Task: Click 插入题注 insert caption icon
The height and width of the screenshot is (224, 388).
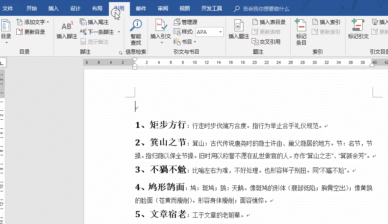Action: (x=239, y=25)
